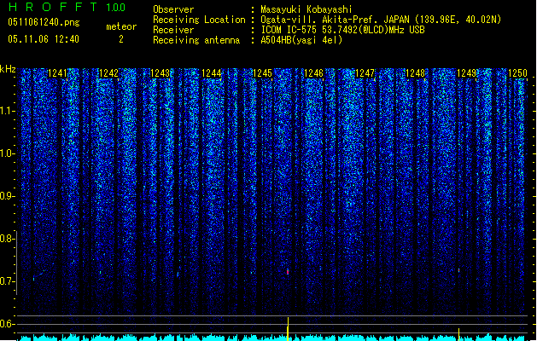Image resolution: width=537 pixels, height=341 pixels.
Task: Click the time marker 1241
Action: [57, 73]
